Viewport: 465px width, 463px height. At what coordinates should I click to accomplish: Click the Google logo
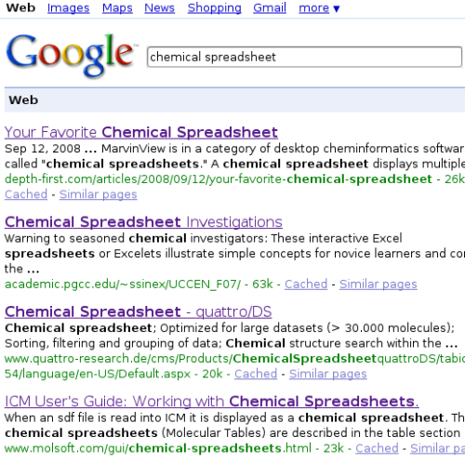[x=71, y=55]
